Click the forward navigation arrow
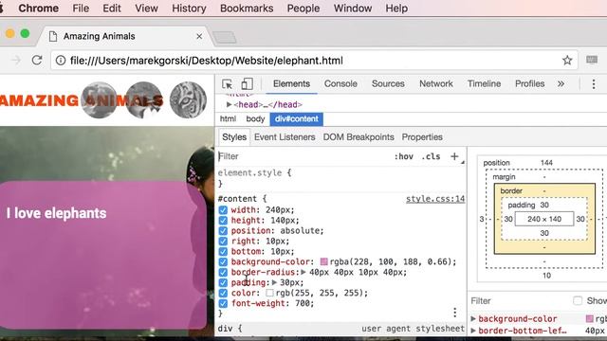The height and width of the screenshot is (341, 607). click(16, 60)
